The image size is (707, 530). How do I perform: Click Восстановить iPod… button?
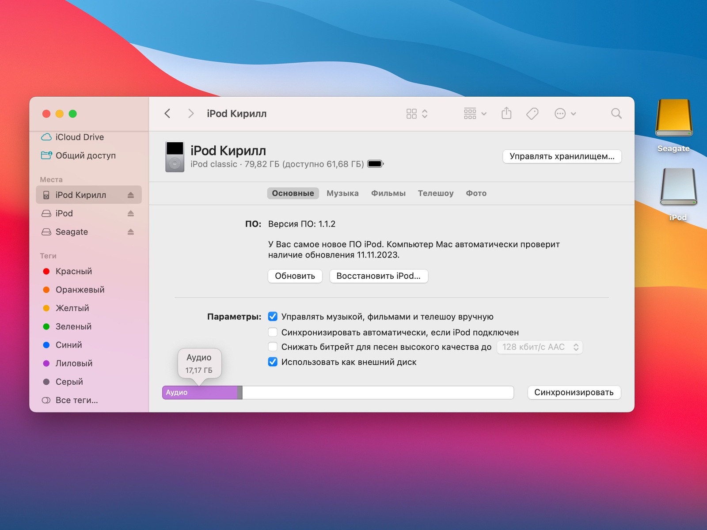[379, 276]
